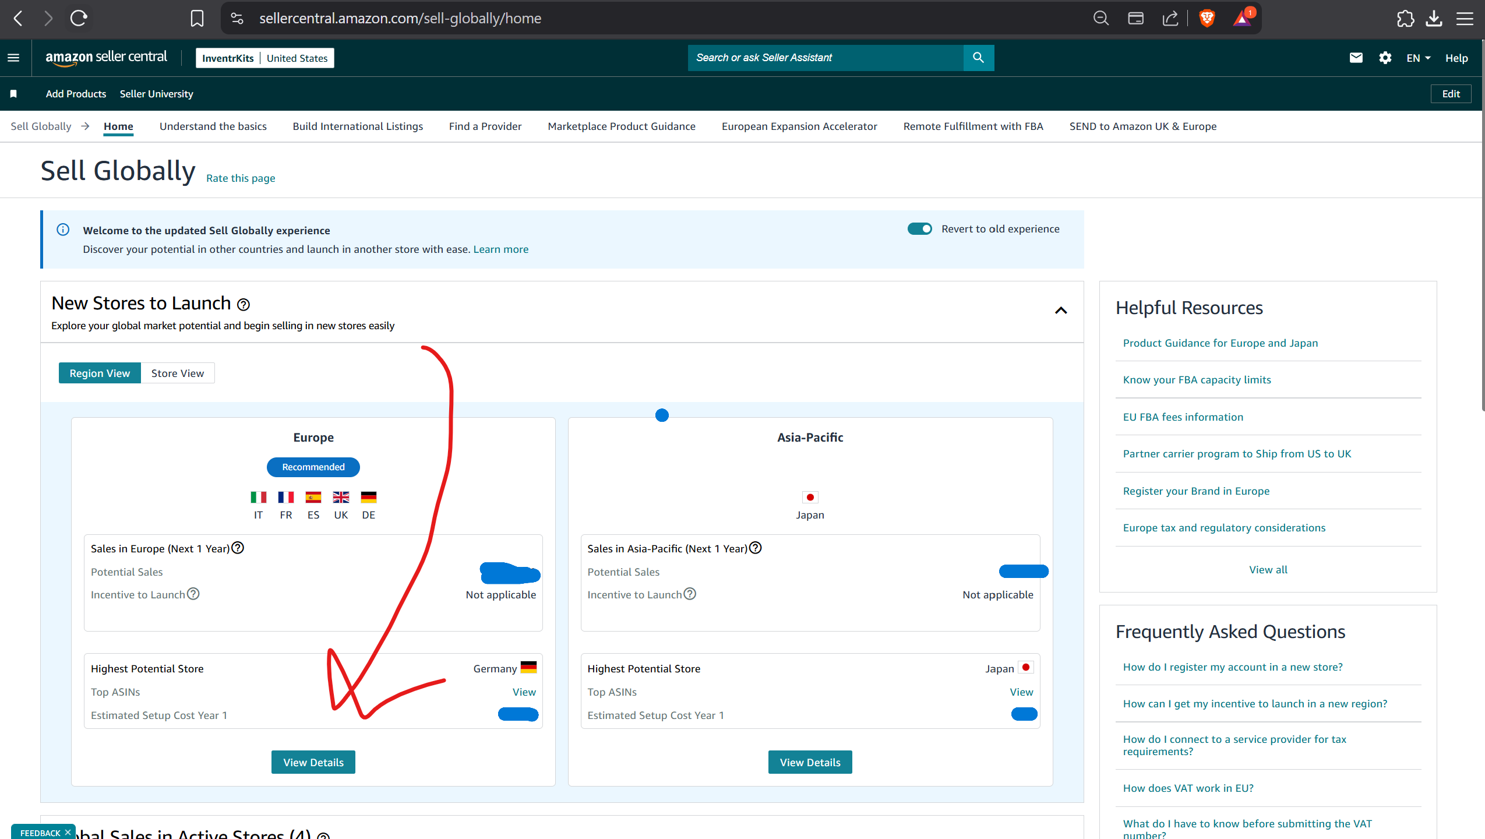Click the browser forward arrow

(x=48, y=19)
